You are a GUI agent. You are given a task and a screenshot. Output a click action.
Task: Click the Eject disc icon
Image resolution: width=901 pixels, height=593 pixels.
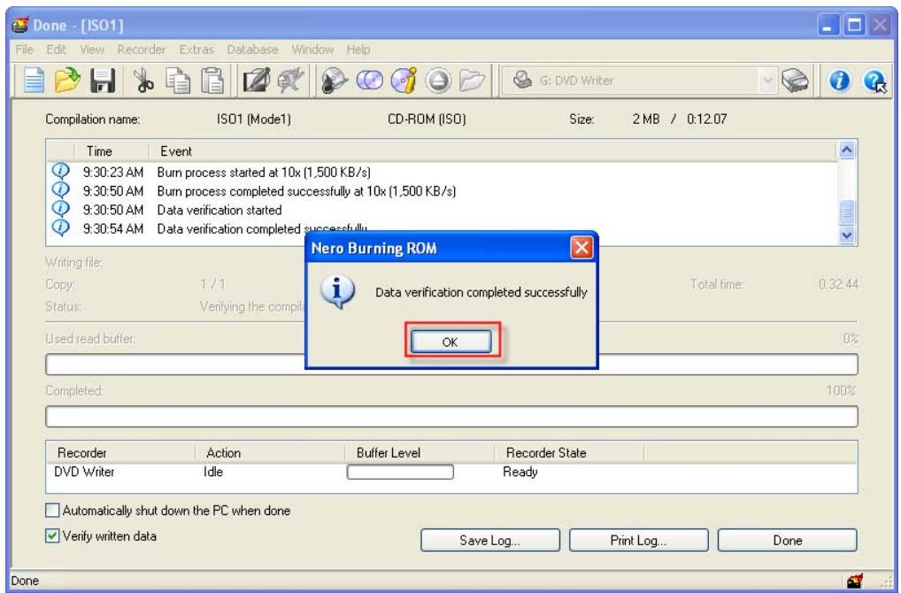tap(438, 81)
